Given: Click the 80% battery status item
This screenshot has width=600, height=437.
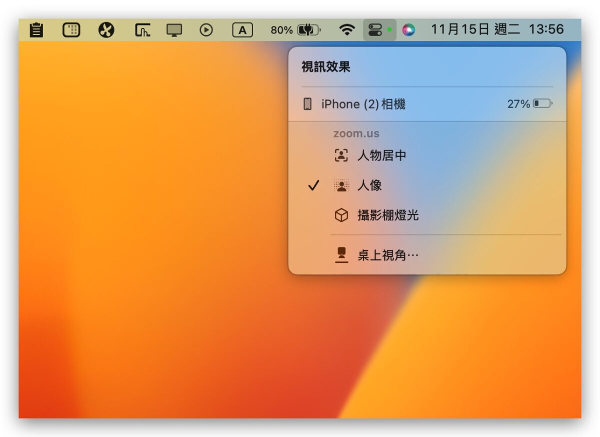Looking at the screenshot, I should coord(295,31).
